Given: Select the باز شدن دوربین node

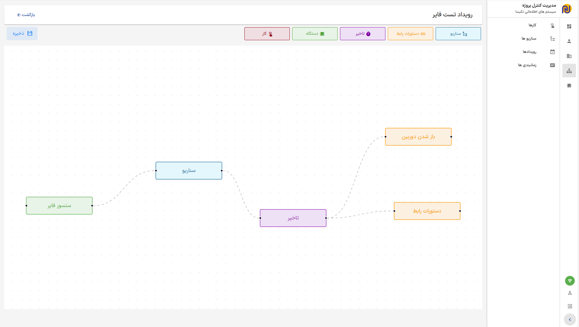Looking at the screenshot, I should pos(418,137).
